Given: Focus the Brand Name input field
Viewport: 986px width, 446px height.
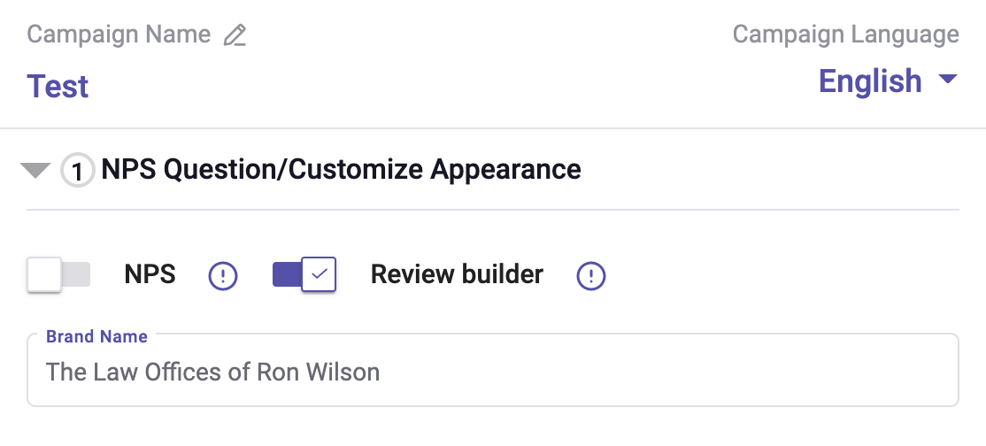Looking at the screenshot, I should (x=620, y=372).
